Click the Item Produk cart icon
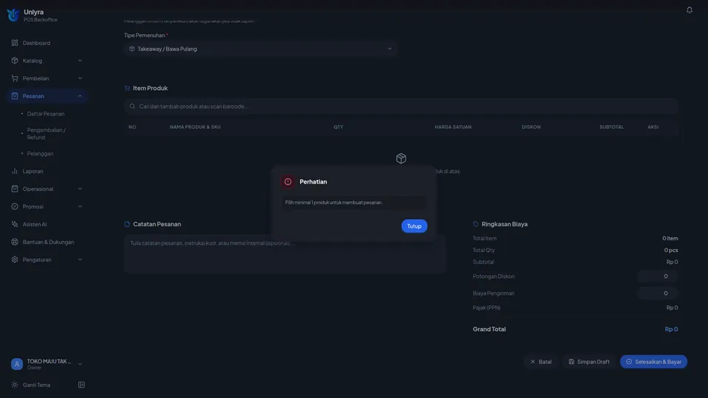 tap(127, 88)
